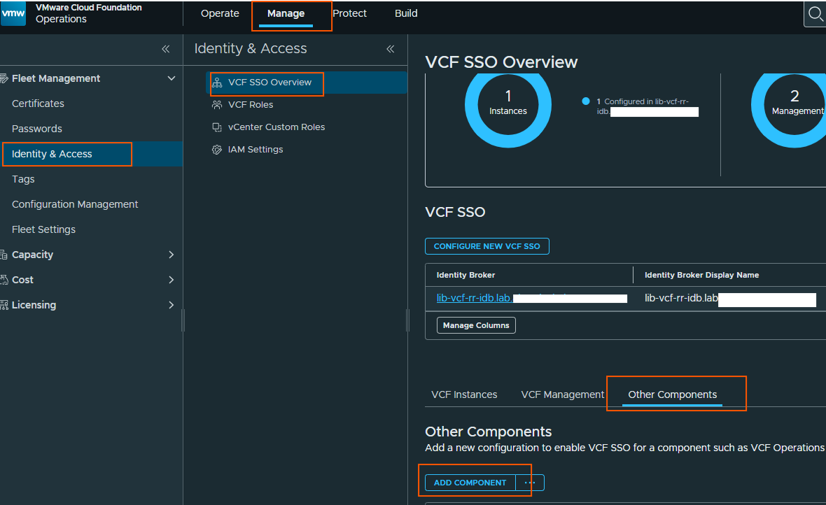This screenshot has height=505, width=826.
Task: Open Passwords in Fleet Management
Action: pos(37,129)
